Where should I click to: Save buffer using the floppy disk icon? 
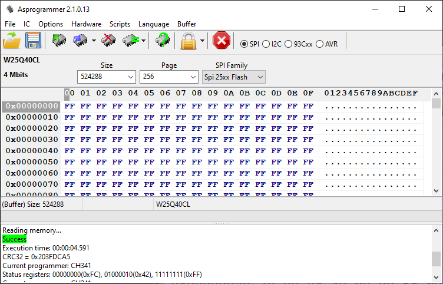33,41
